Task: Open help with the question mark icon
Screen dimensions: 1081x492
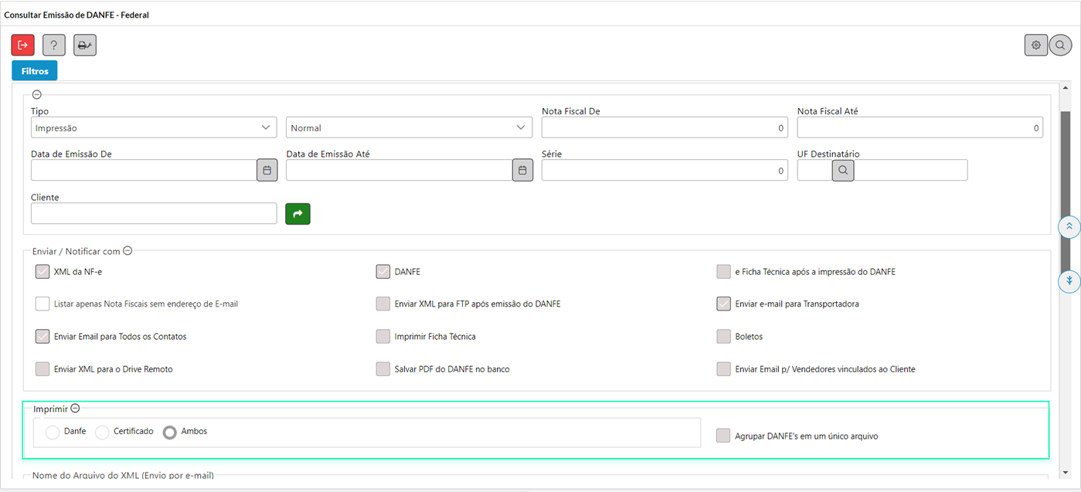Action: tap(53, 46)
